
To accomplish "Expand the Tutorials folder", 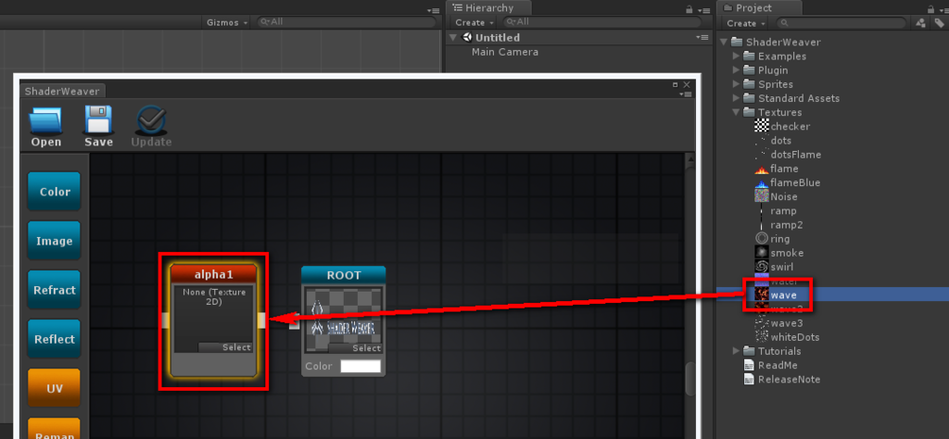I will click(x=737, y=351).
